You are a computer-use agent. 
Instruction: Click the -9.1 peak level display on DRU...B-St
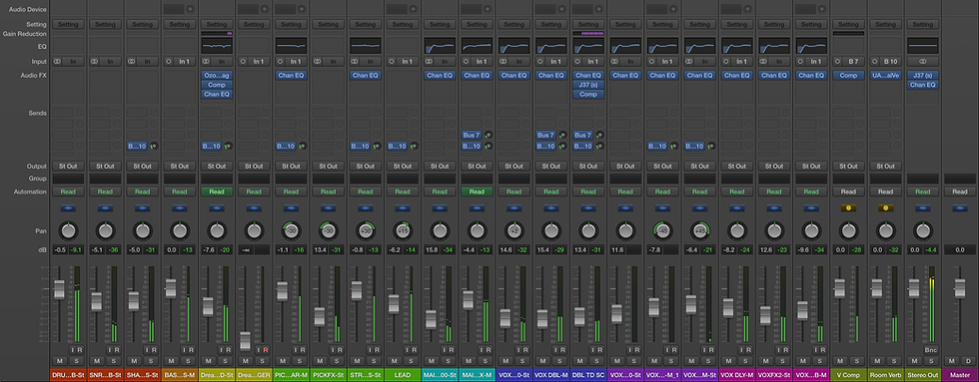click(x=76, y=250)
